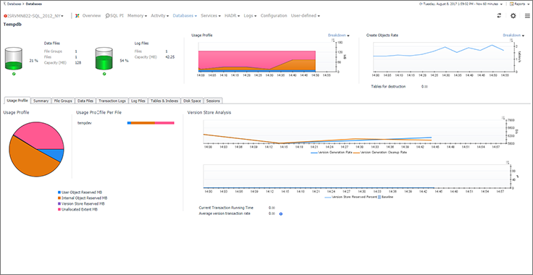The height and width of the screenshot is (275, 533).
Task: Click the refresh arrows icon
Action: pos(499,16)
